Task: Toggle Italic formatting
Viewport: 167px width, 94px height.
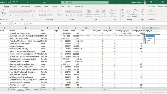Action: (13, 15)
